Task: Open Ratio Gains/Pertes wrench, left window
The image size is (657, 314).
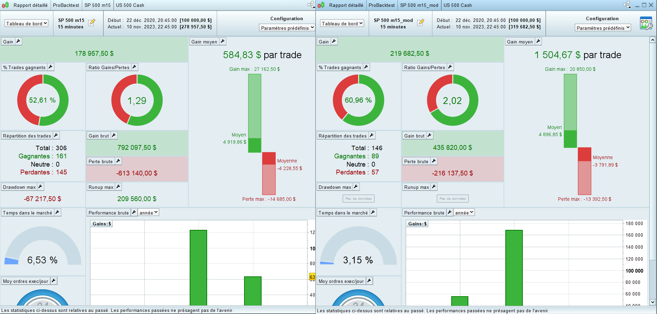Action: pyautogui.click(x=135, y=67)
